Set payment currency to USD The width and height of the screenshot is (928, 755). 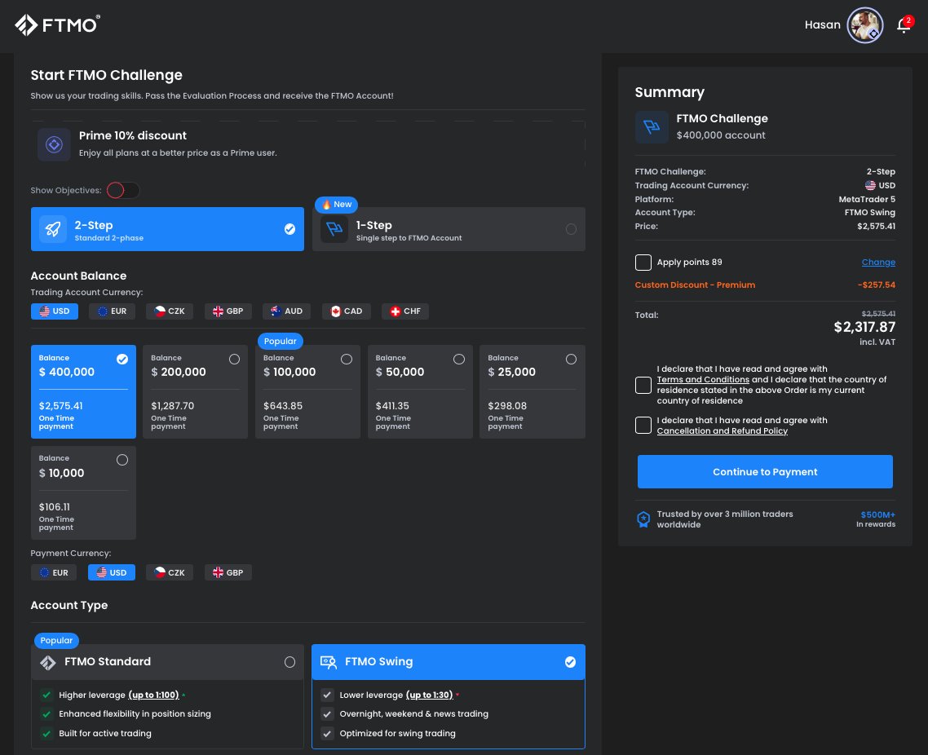[x=111, y=572]
